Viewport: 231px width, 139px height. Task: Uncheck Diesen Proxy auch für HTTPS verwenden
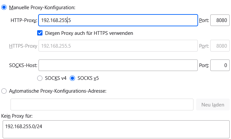coord(40,33)
